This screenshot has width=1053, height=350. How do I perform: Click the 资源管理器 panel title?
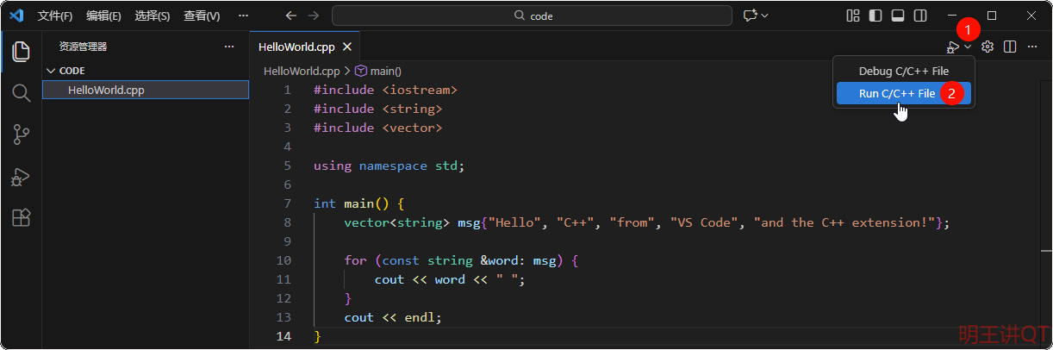[84, 47]
